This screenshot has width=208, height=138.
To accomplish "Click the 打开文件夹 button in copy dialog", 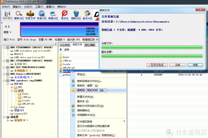I will click(x=157, y=65).
